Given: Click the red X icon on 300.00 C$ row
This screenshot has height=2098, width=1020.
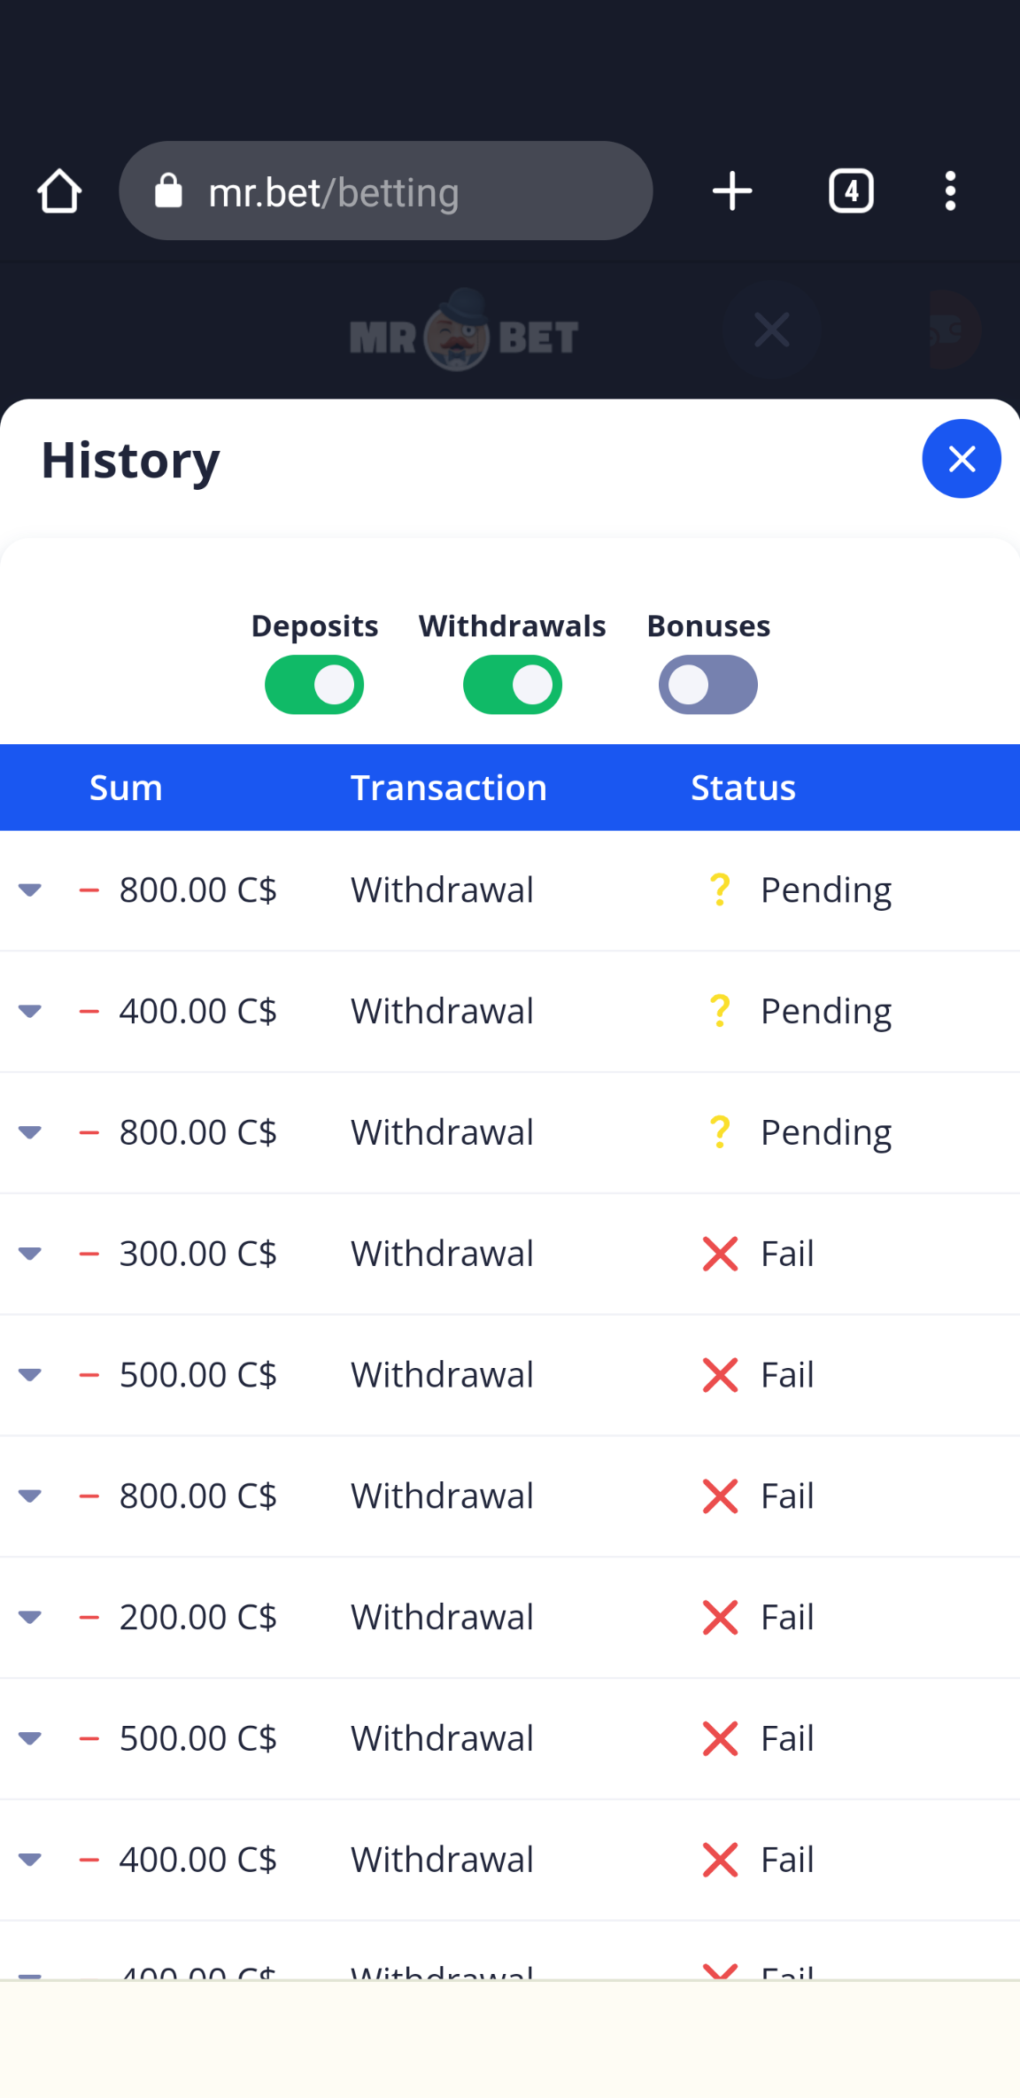Looking at the screenshot, I should pyautogui.click(x=720, y=1254).
